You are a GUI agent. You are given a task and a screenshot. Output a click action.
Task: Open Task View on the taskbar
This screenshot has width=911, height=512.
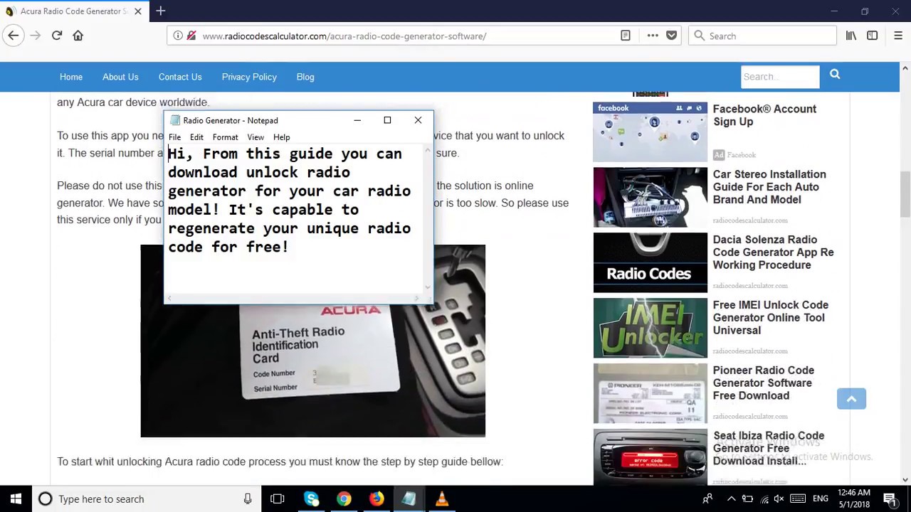click(x=278, y=499)
